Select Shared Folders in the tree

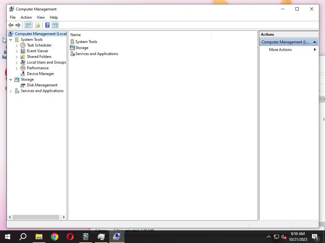point(39,57)
